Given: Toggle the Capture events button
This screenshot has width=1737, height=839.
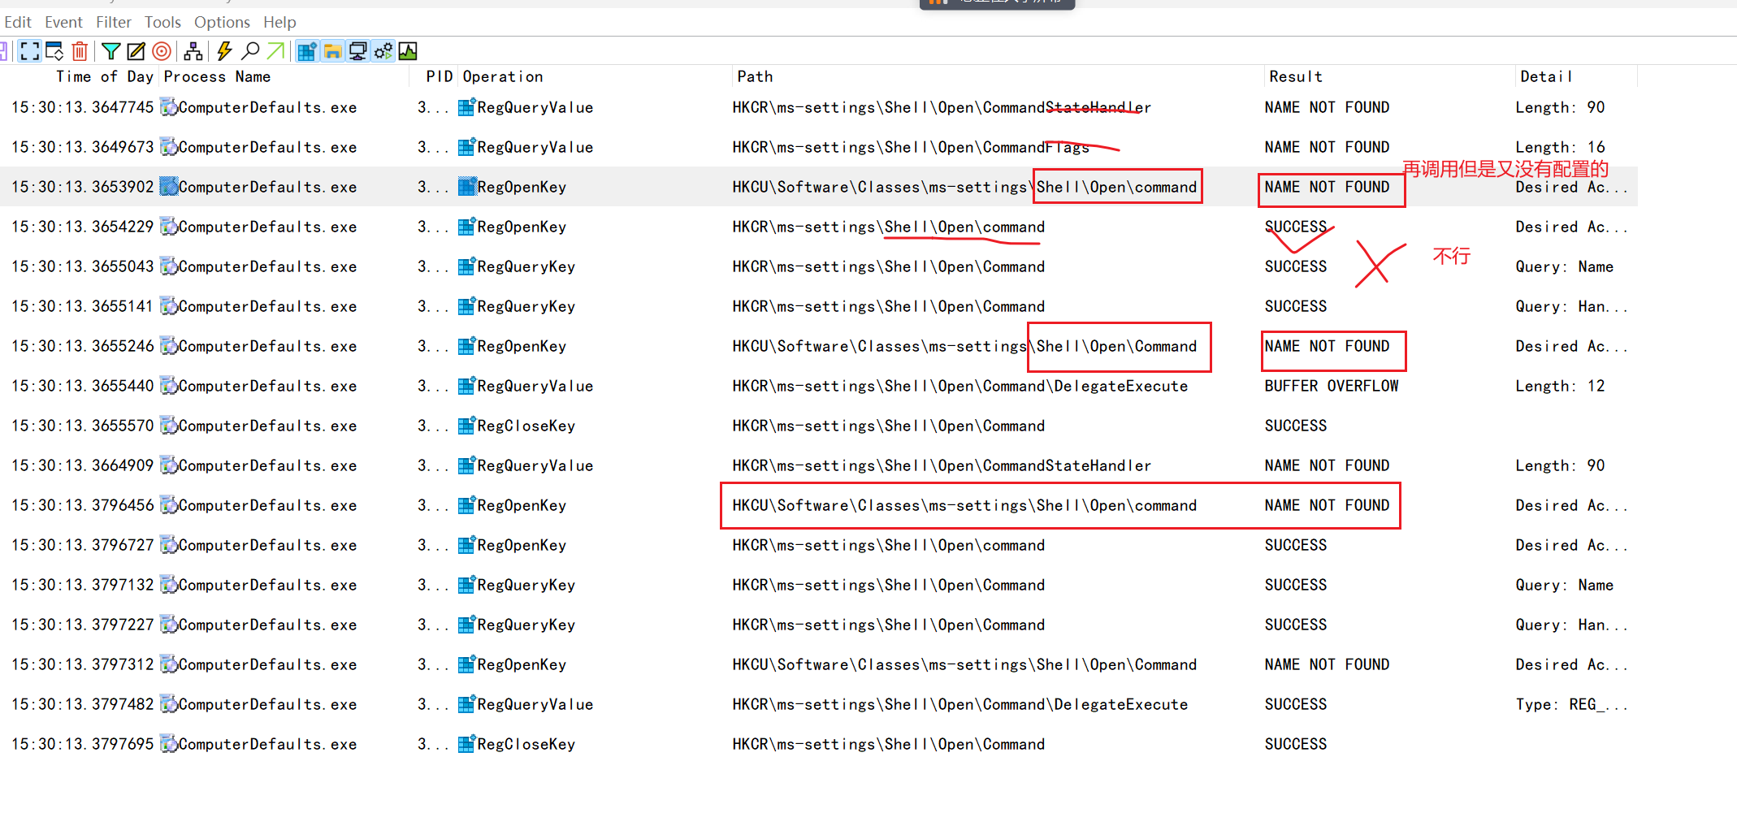Looking at the screenshot, I should point(30,51).
